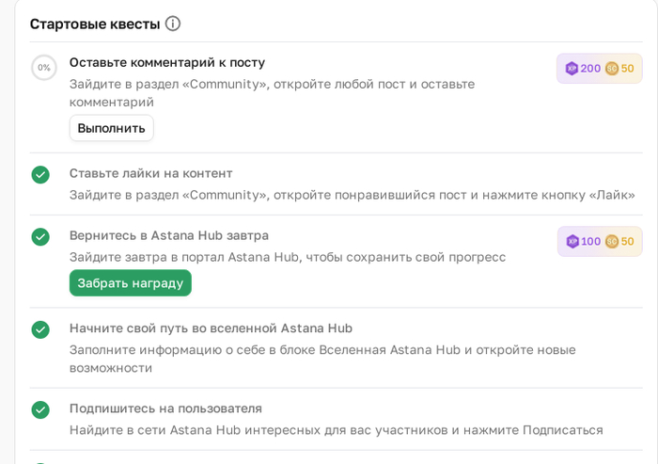
Task: Open quest Вернитесь в Astana Hub завтра
Action: (x=169, y=235)
